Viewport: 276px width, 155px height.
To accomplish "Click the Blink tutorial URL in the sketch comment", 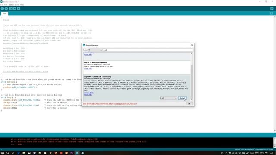I will coord(26,72).
